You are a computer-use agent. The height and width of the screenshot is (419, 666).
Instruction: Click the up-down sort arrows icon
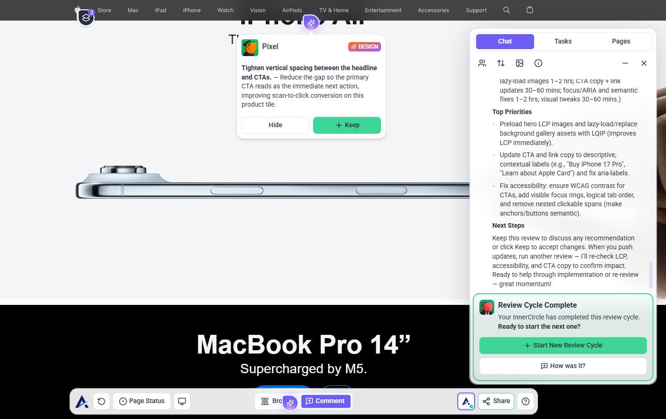click(501, 63)
